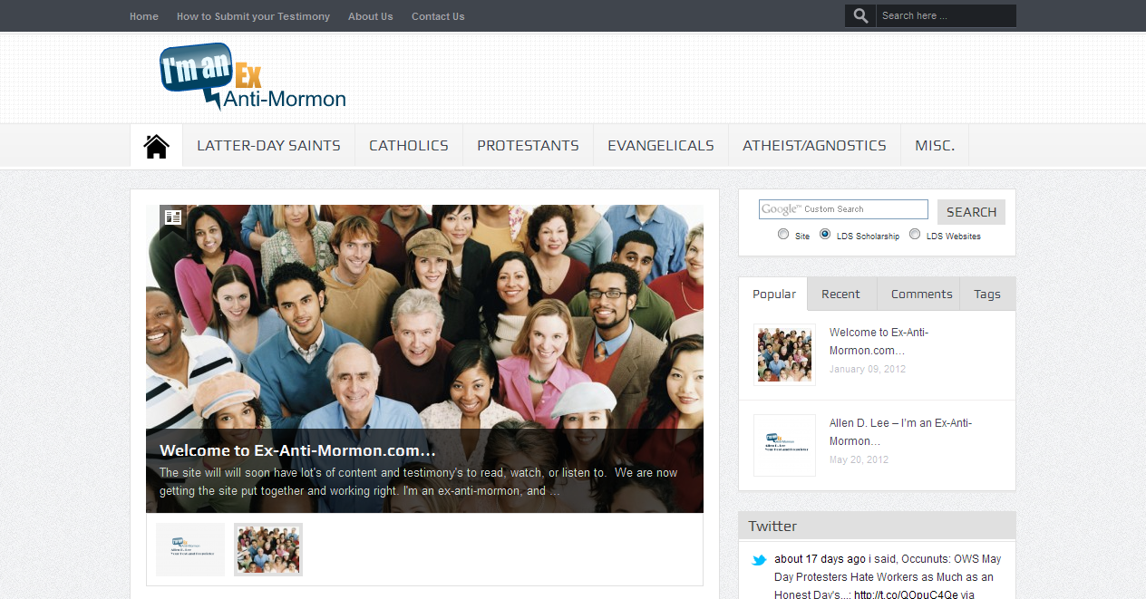Image resolution: width=1146 pixels, height=599 pixels.
Task: Select the LDS Scholarship radio button
Action: point(825,235)
